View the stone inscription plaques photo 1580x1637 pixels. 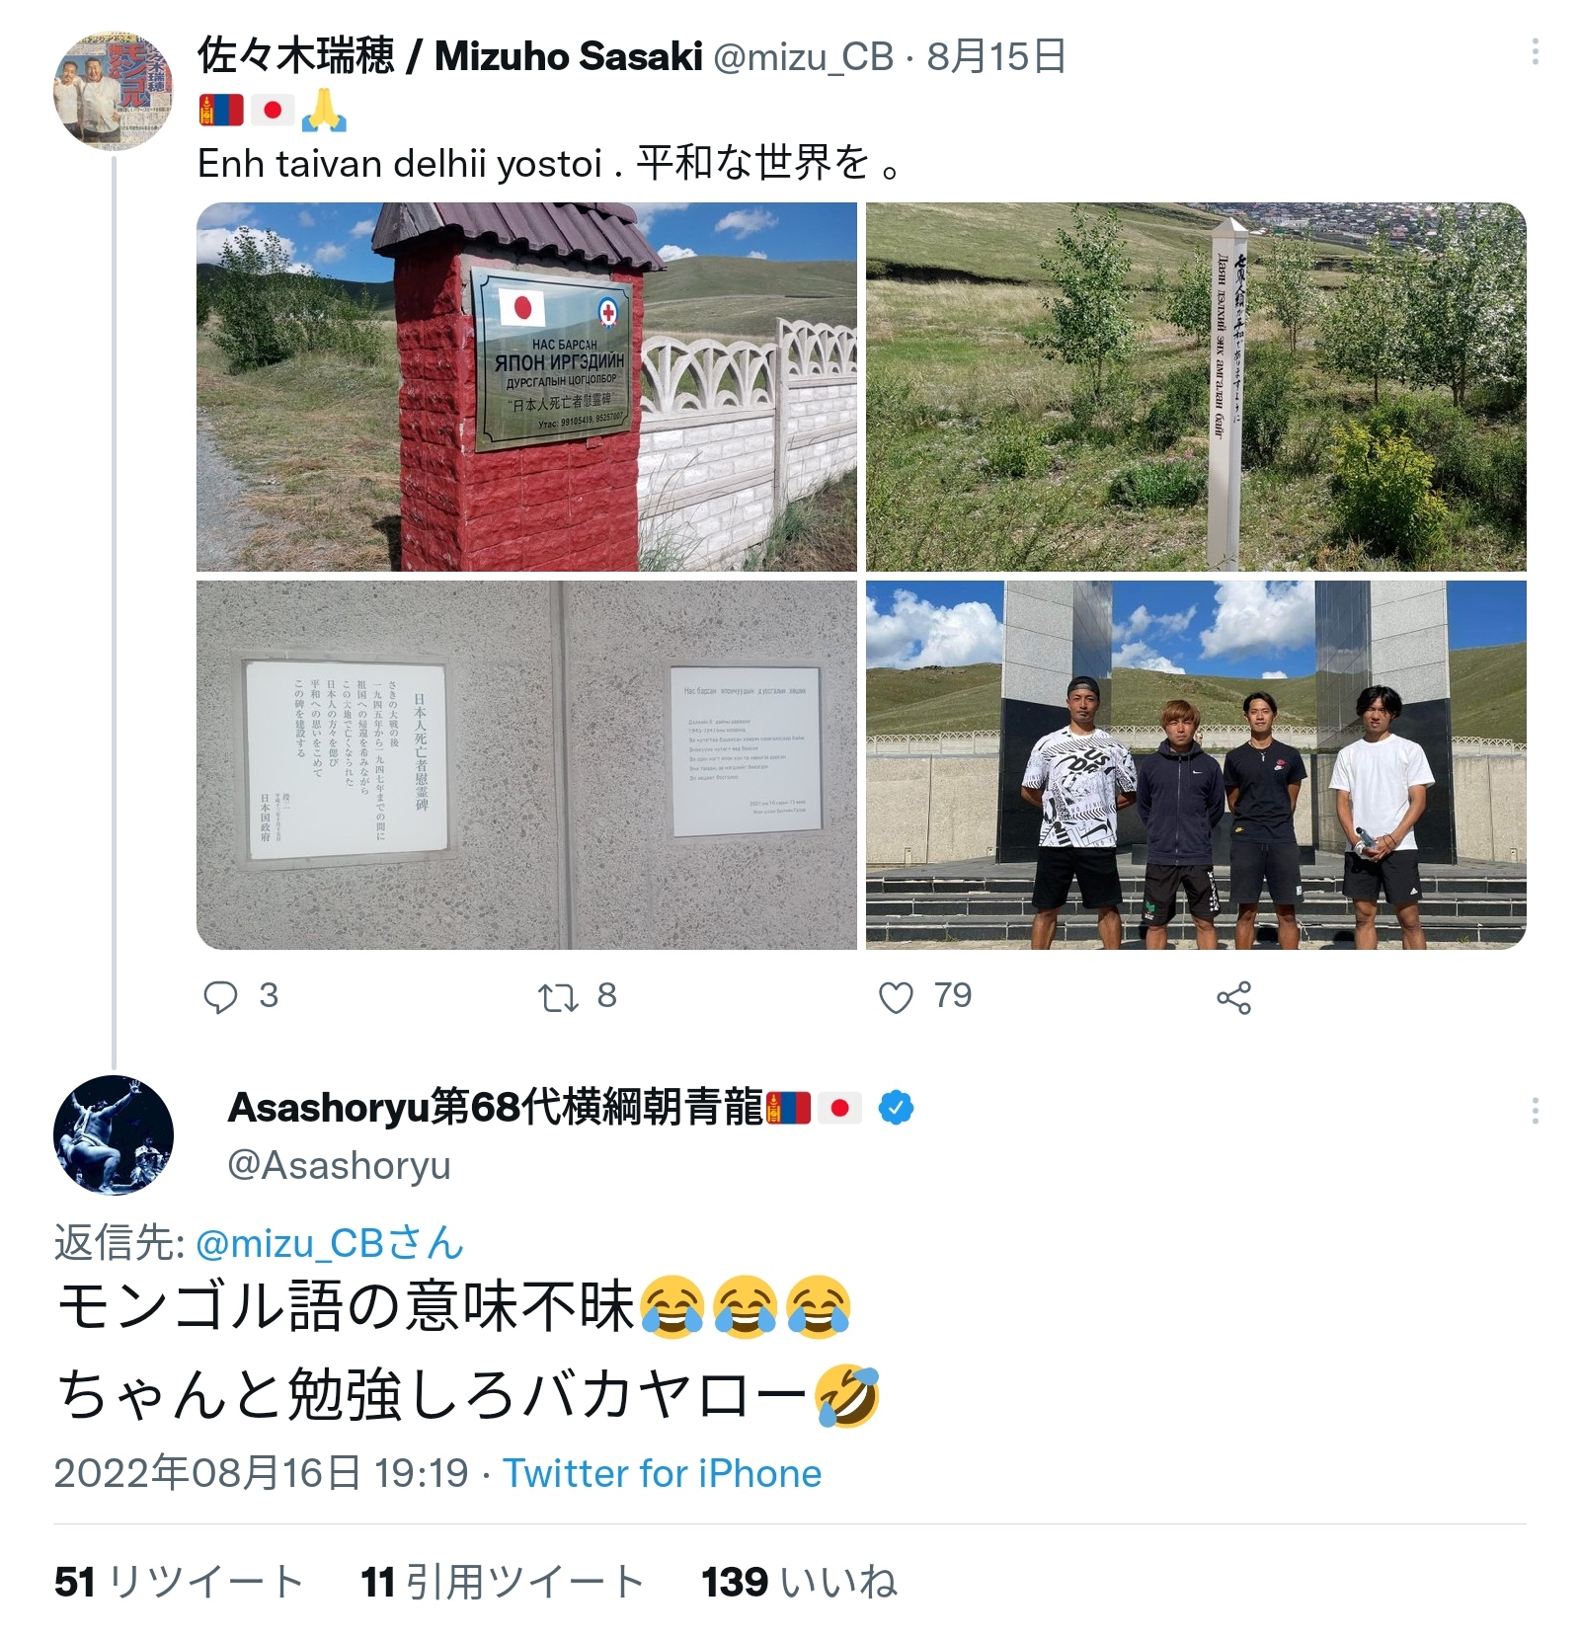point(526,765)
